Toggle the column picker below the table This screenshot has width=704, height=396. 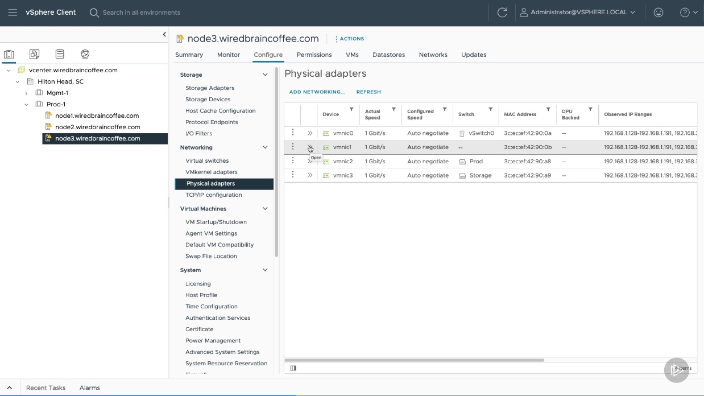click(x=293, y=368)
